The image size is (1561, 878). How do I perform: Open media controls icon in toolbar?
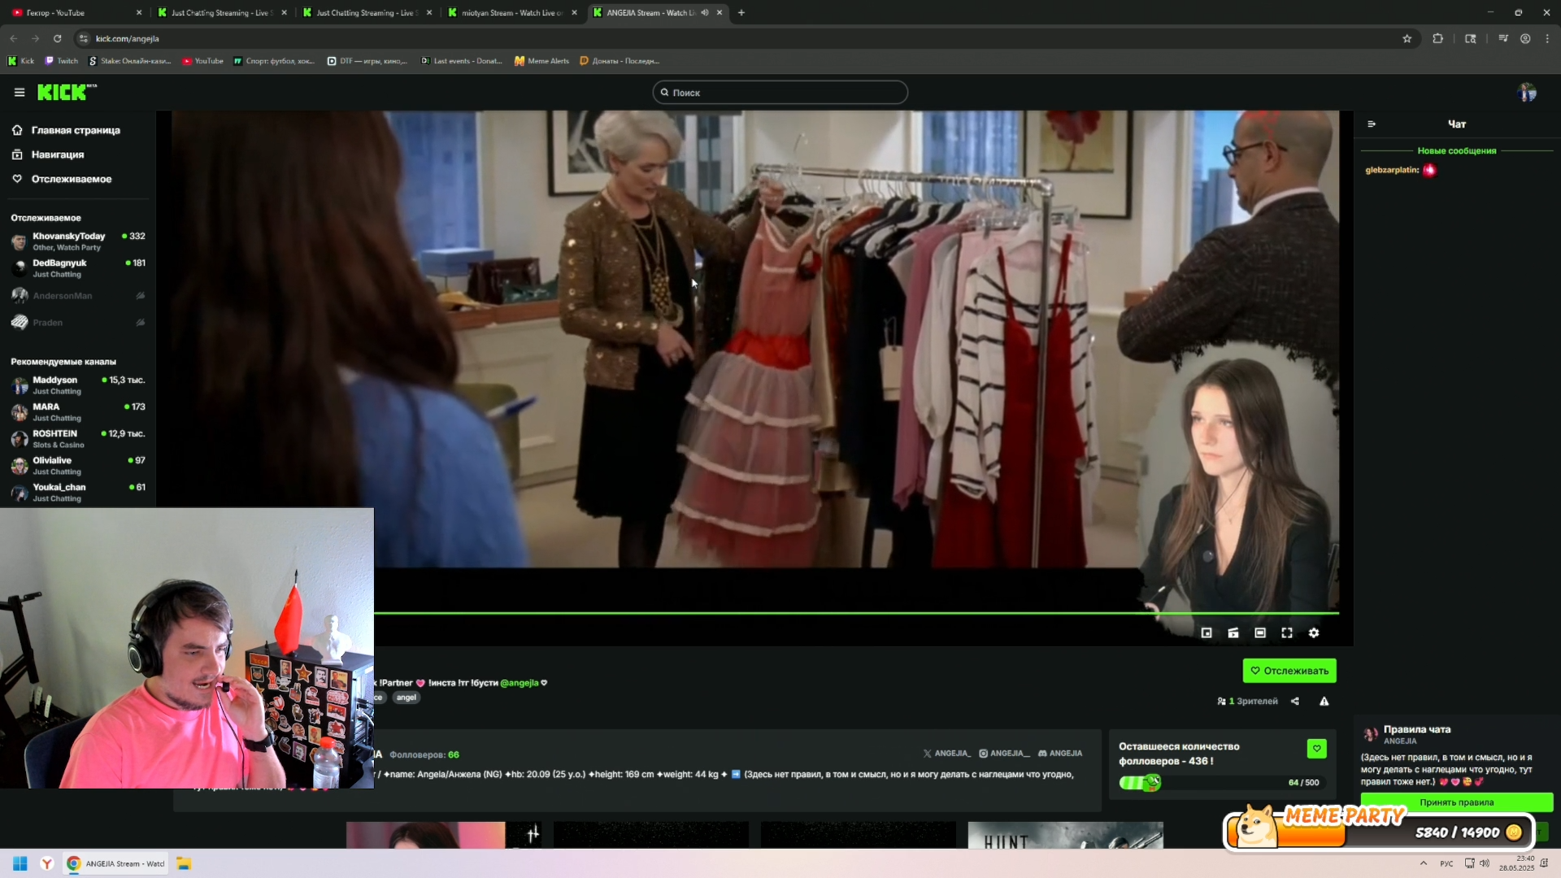(1502, 38)
